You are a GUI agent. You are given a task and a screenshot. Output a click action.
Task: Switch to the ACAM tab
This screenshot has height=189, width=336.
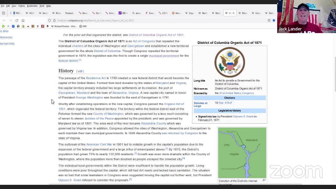pos(30,13)
